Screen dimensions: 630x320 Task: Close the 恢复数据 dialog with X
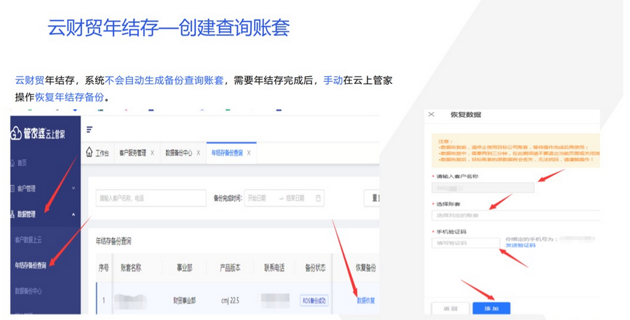coord(431,114)
